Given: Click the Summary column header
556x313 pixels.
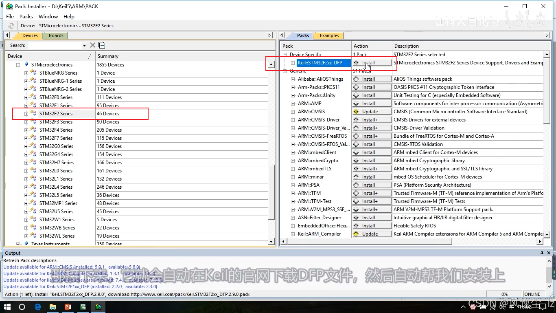Looking at the screenshot, I should point(182,56).
